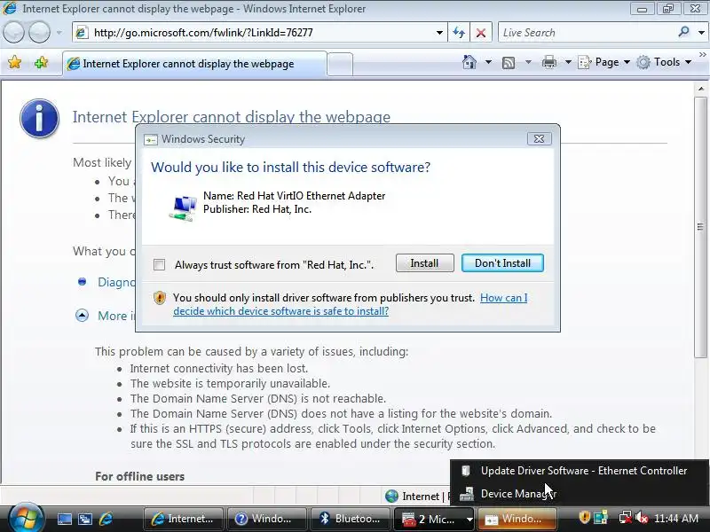
Task: Click the Windows Security taskbar button
Action: tap(517, 519)
